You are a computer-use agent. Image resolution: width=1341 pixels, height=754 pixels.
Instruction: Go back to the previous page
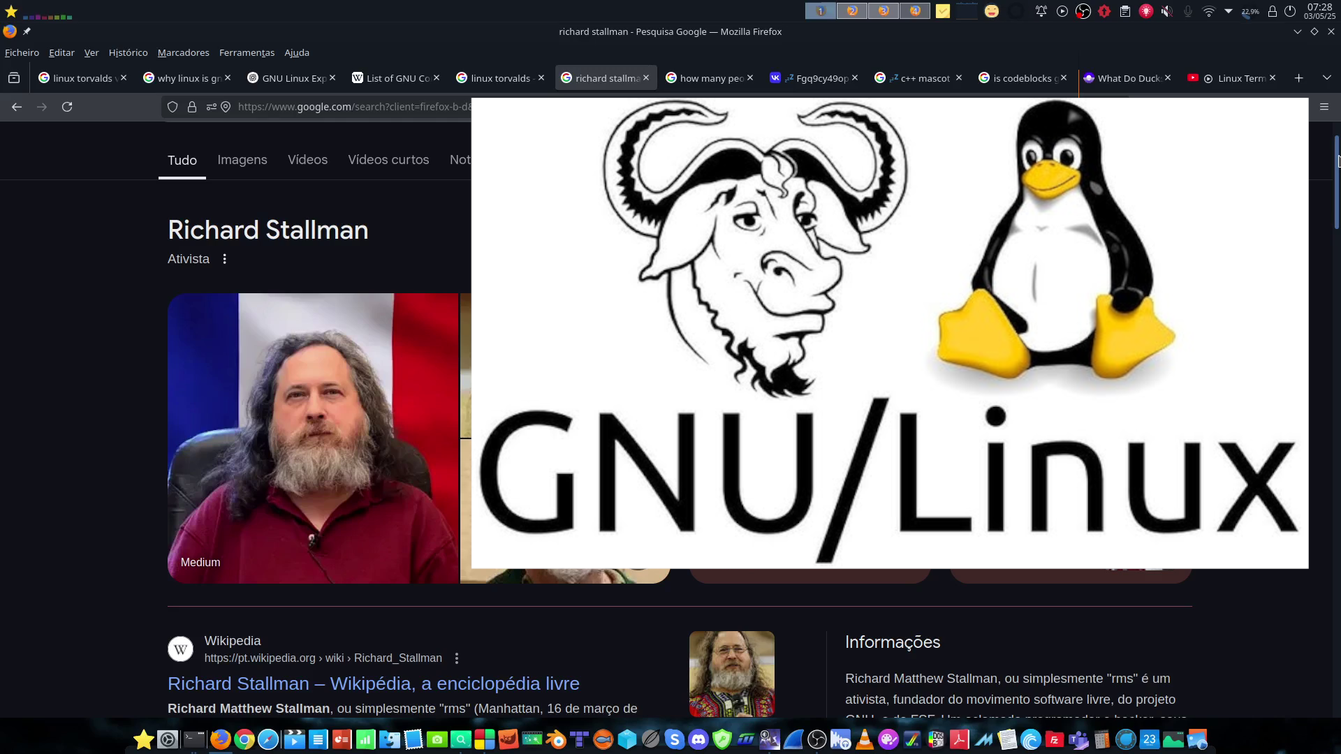click(x=17, y=107)
